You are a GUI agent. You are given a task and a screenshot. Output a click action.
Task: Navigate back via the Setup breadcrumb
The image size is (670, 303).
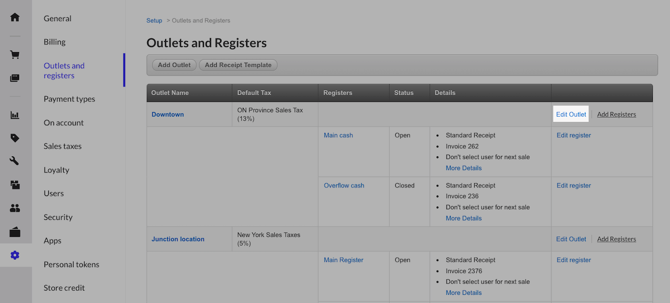[154, 20]
